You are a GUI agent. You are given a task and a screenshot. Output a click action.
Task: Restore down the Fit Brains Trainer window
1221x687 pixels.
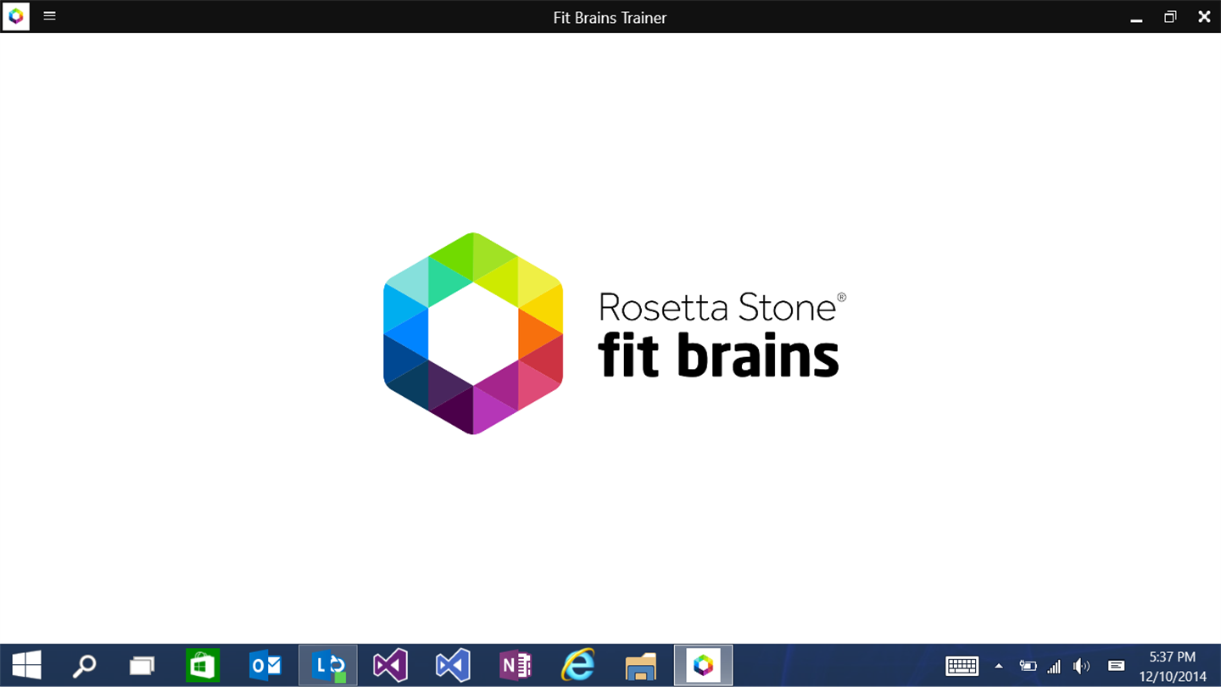(1170, 17)
